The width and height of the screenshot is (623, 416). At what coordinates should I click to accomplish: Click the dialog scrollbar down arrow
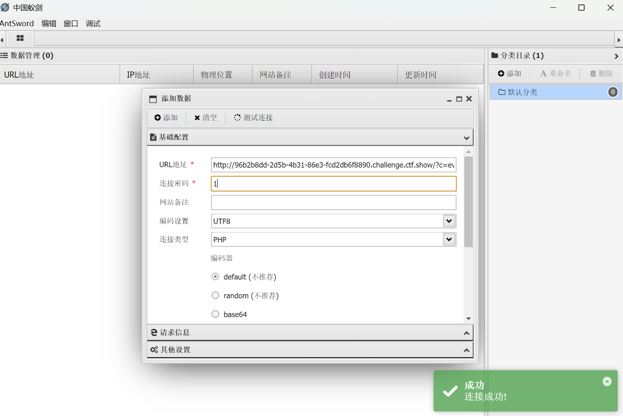click(x=468, y=319)
